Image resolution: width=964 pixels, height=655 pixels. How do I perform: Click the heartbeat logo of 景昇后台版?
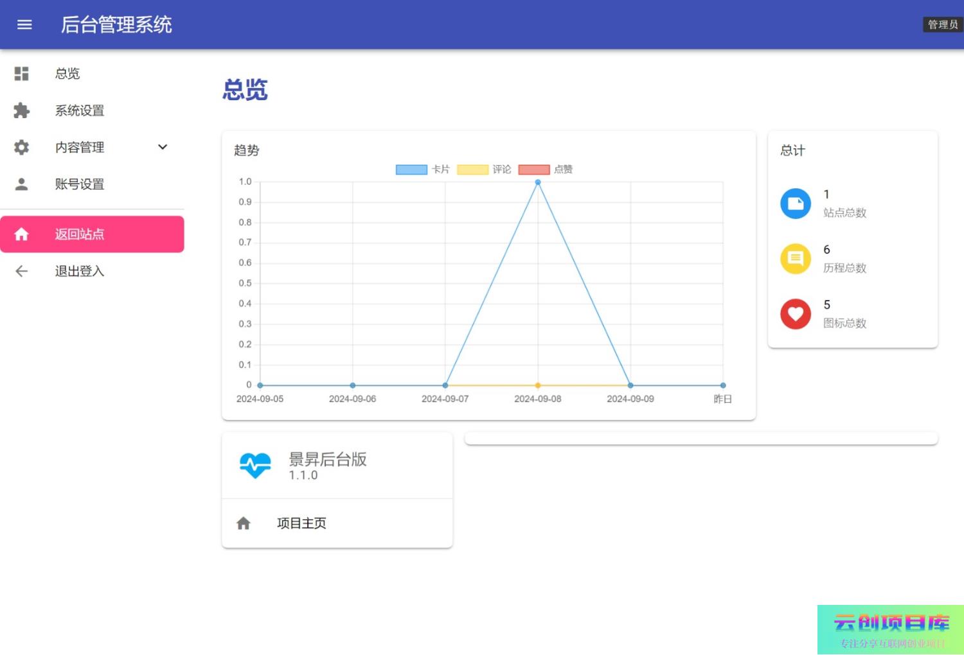(x=255, y=466)
